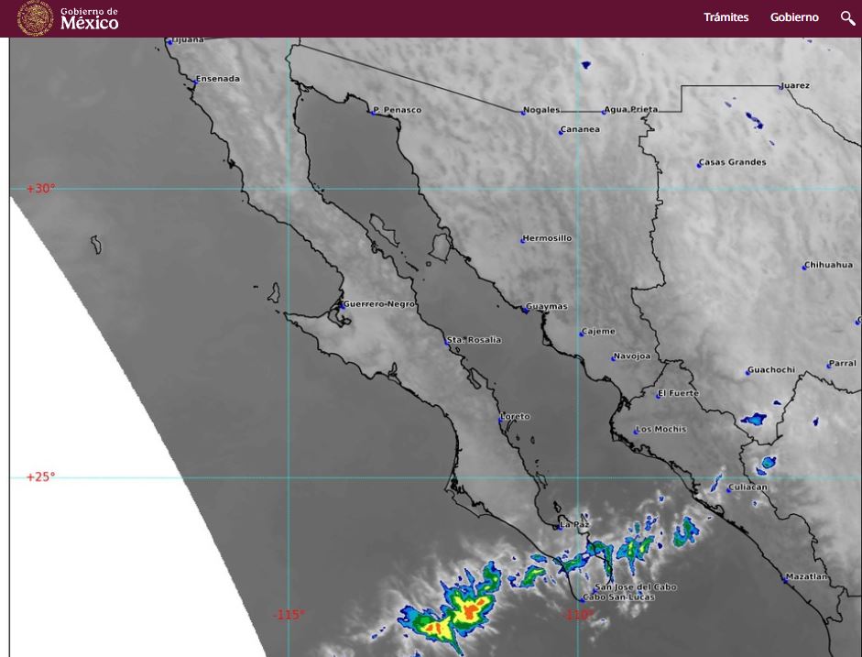Open the Gobierno menu item
Screen dimensions: 862x657
(794, 17)
